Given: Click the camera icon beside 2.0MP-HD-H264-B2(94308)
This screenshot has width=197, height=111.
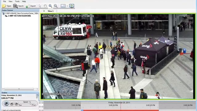Looking at the screenshot, I should (6, 16).
